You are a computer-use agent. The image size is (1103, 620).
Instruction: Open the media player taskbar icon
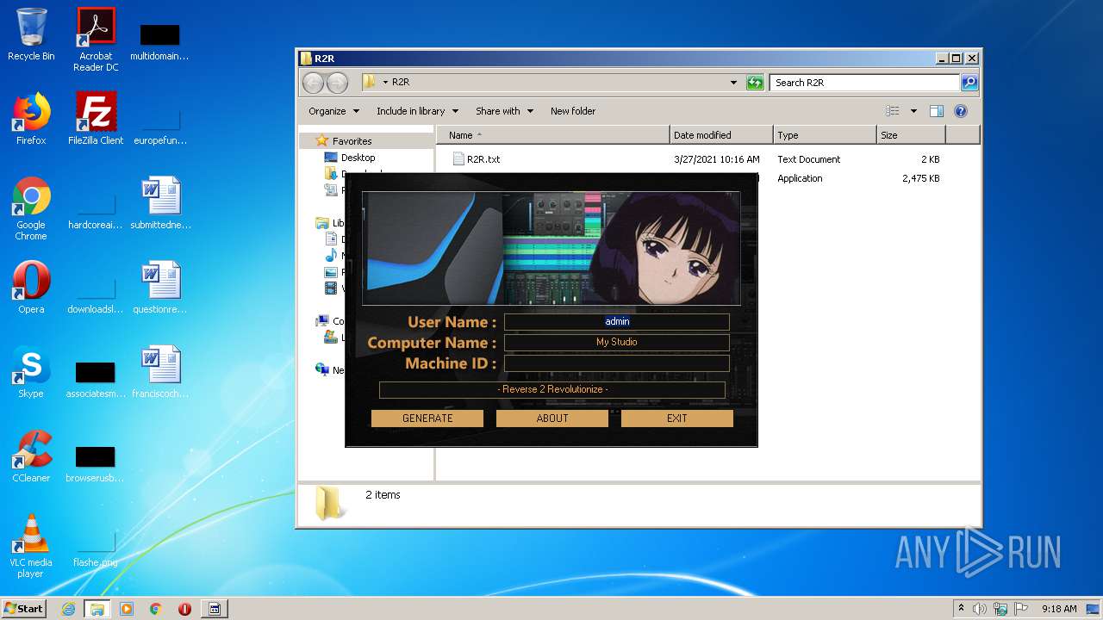click(x=127, y=609)
